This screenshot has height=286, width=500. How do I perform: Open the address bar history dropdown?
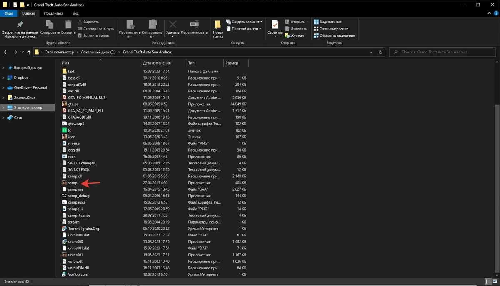[x=371, y=52]
